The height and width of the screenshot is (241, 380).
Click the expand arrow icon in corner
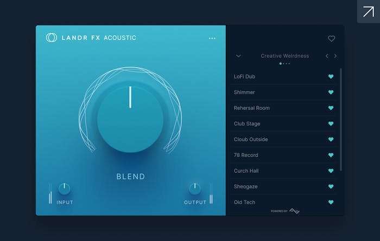(x=368, y=11)
